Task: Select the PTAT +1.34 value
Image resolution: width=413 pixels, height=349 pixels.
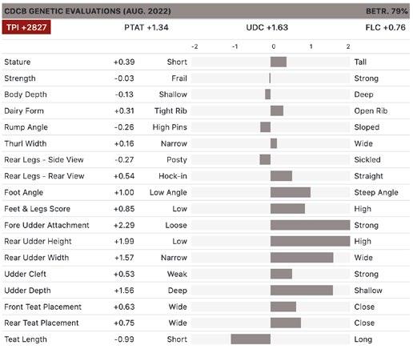Action: [x=146, y=27]
